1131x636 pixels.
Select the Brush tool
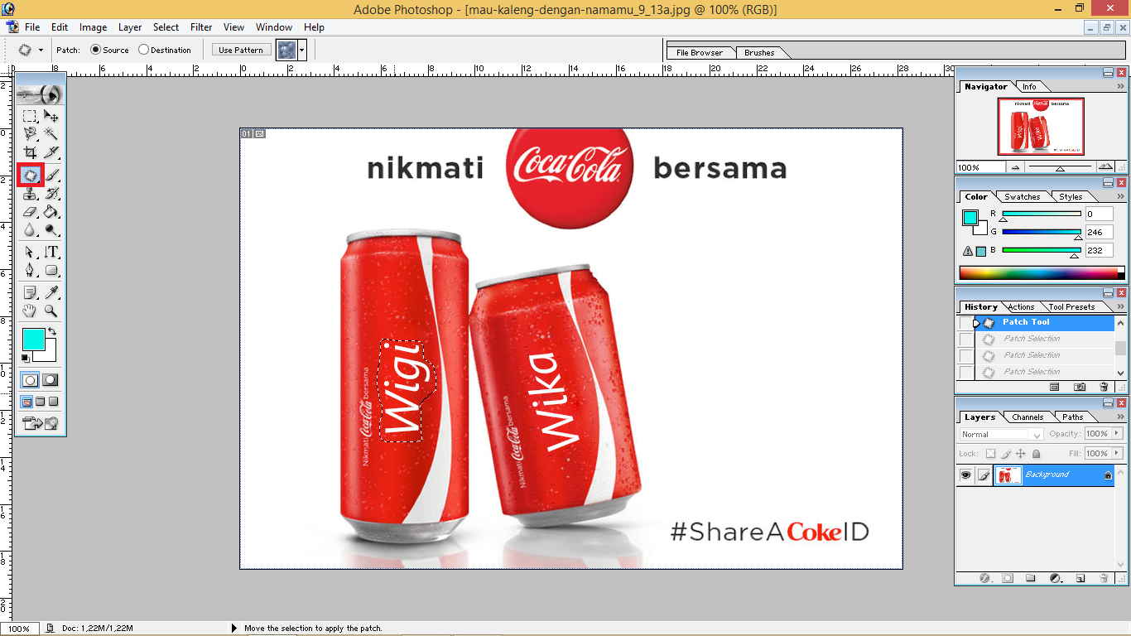coord(51,176)
